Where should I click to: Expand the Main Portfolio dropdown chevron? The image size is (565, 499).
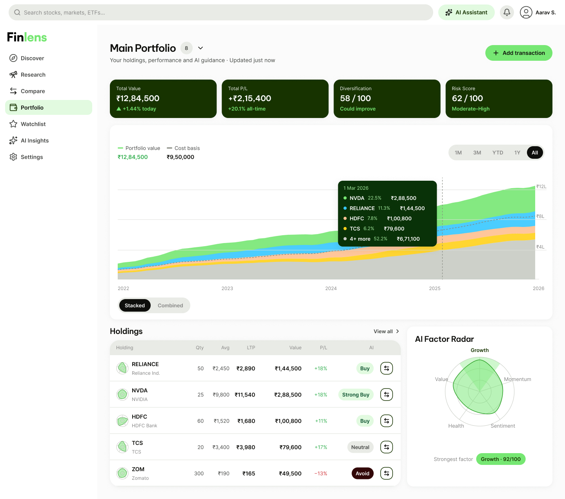200,48
